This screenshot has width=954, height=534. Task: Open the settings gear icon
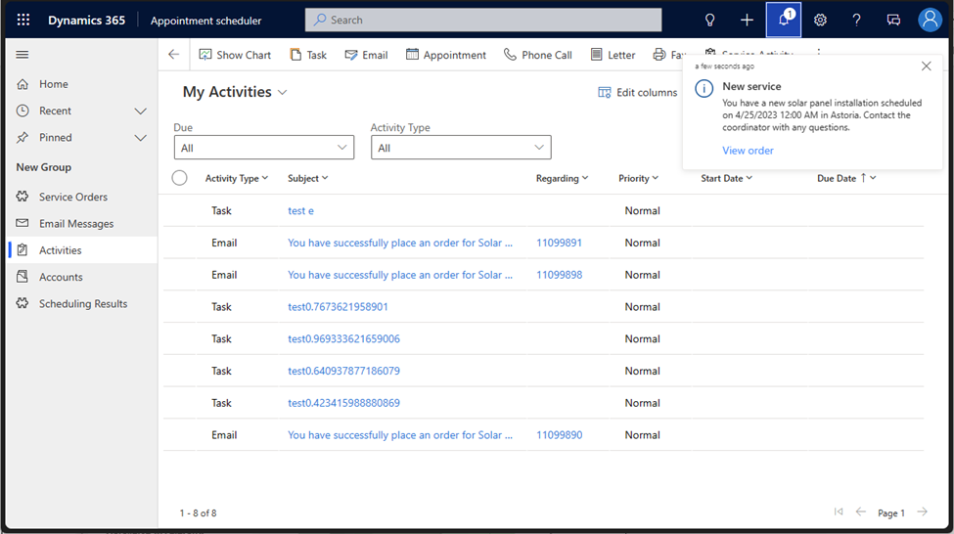click(x=820, y=20)
